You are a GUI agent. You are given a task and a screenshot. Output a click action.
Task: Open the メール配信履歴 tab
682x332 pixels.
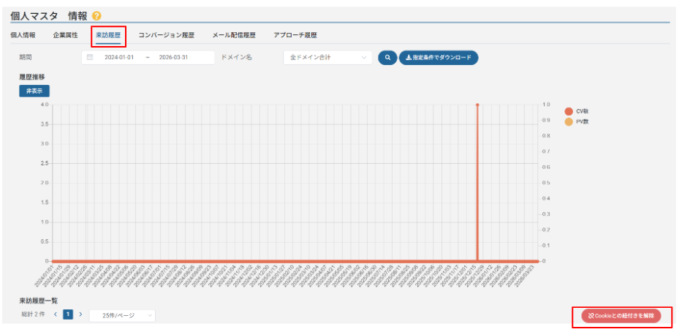coord(234,35)
